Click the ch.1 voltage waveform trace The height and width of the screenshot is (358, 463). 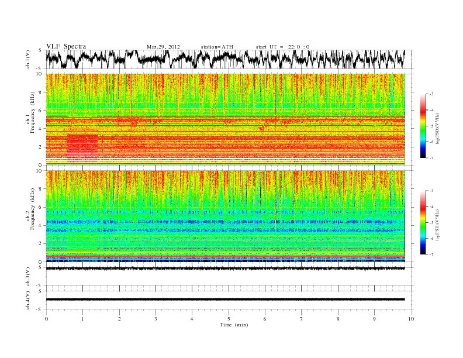225,59
